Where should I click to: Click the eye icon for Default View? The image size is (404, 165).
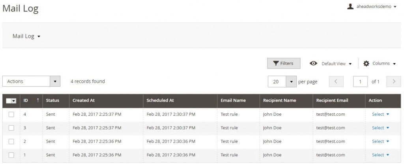point(313,63)
